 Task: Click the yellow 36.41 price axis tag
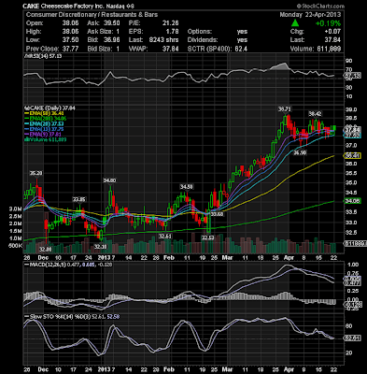tap(351, 156)
